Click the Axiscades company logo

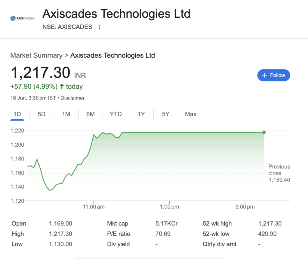tap(22, 18)
